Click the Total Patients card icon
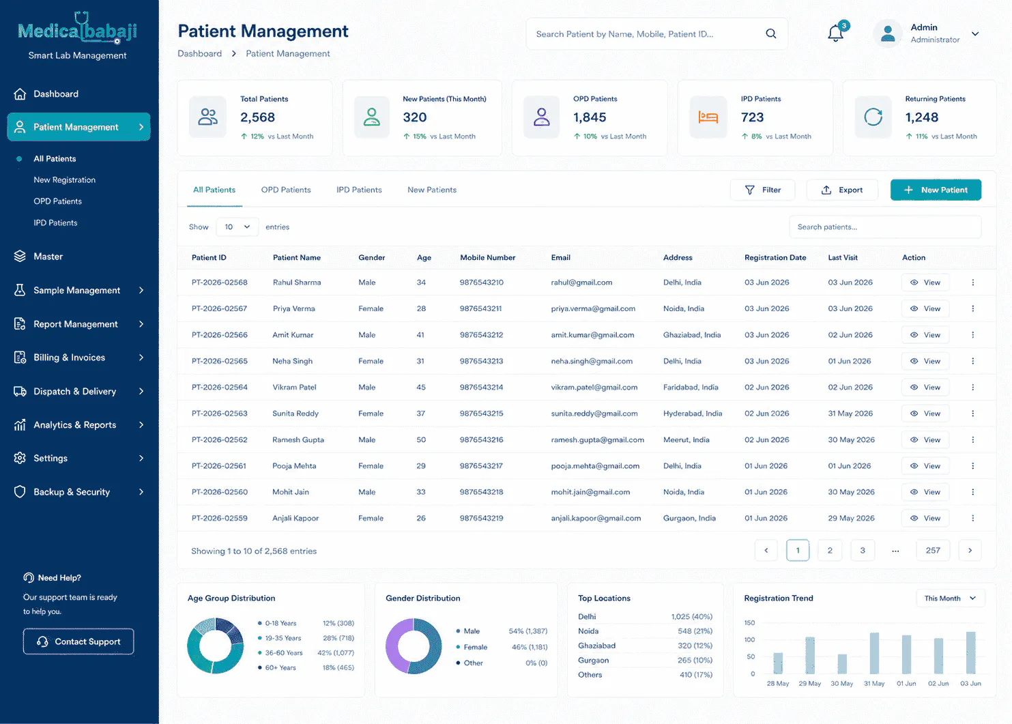The width and height of the screenshot is (1012, 724). coord(207,117)
